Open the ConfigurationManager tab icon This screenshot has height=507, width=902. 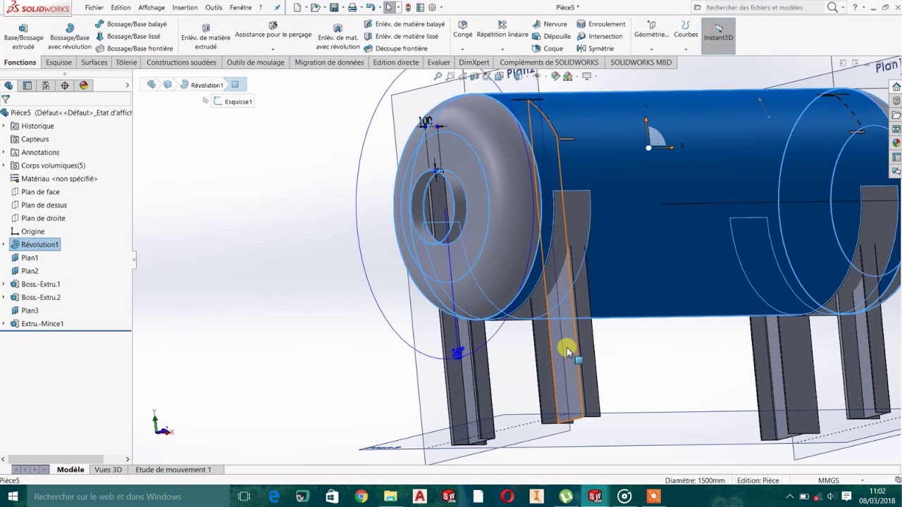click(46, 85)
